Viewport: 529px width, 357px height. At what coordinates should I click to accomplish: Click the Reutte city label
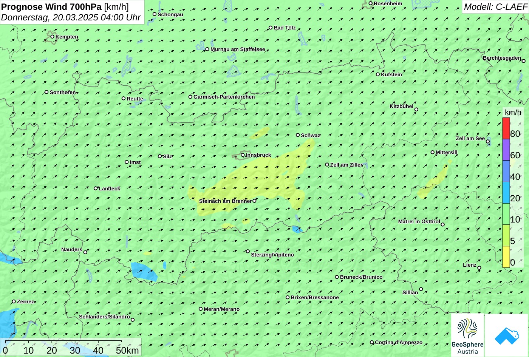click(135, 99)
